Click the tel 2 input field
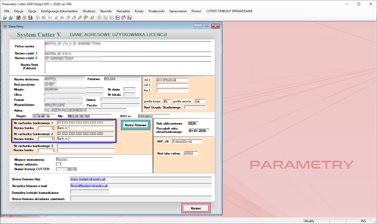 [x=172, y=85]
